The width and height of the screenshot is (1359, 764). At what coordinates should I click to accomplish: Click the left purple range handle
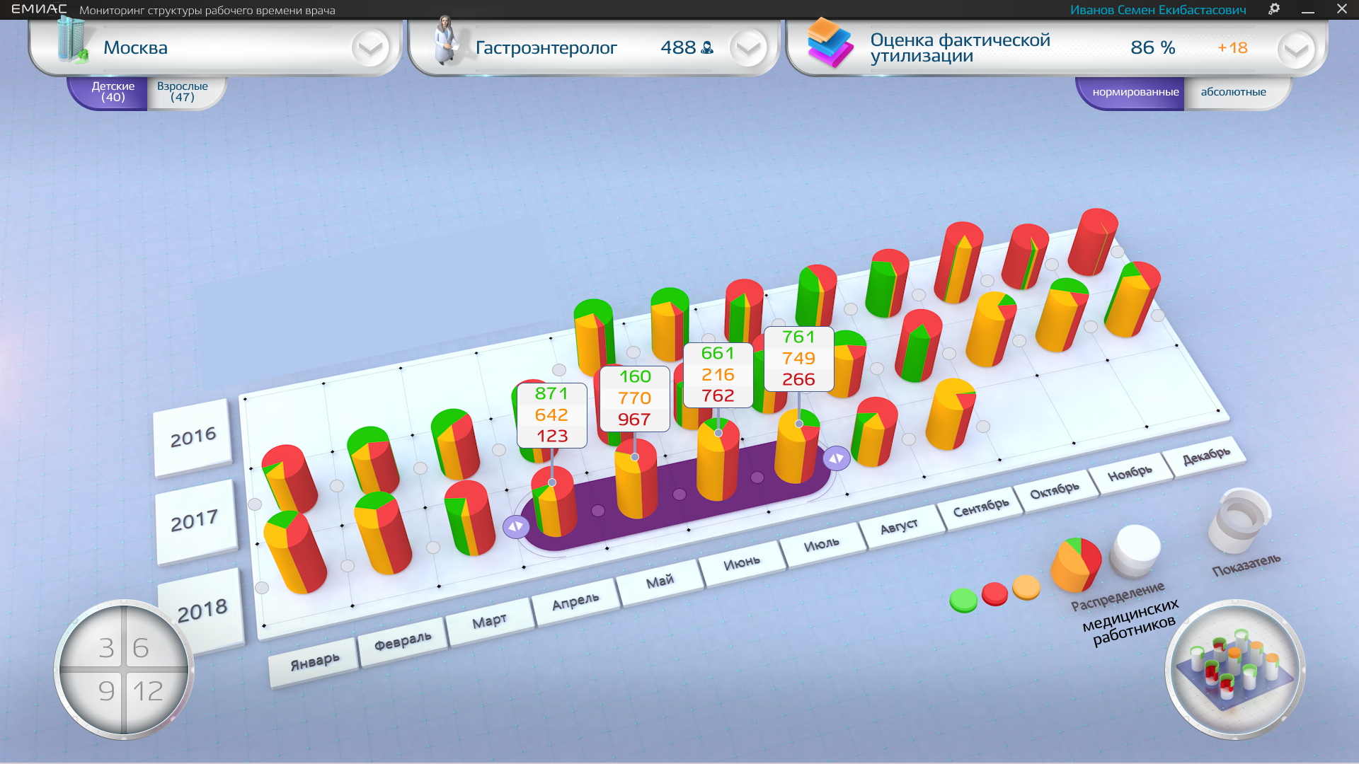click(x=516, y=526)
